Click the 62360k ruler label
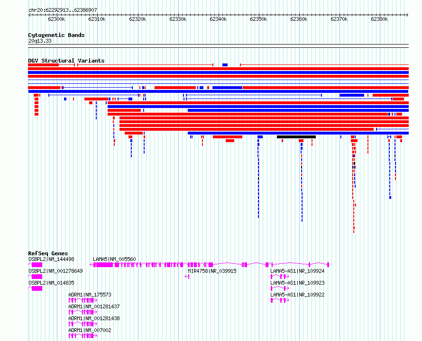422x341 pixels. coord(299,19)
